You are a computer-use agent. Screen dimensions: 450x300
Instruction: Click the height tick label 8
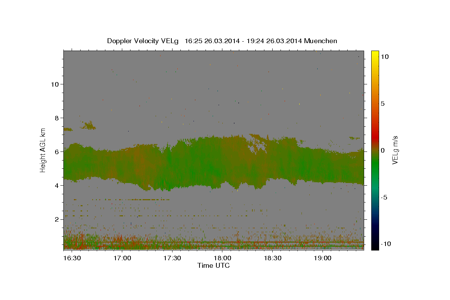tap(57, 118)
